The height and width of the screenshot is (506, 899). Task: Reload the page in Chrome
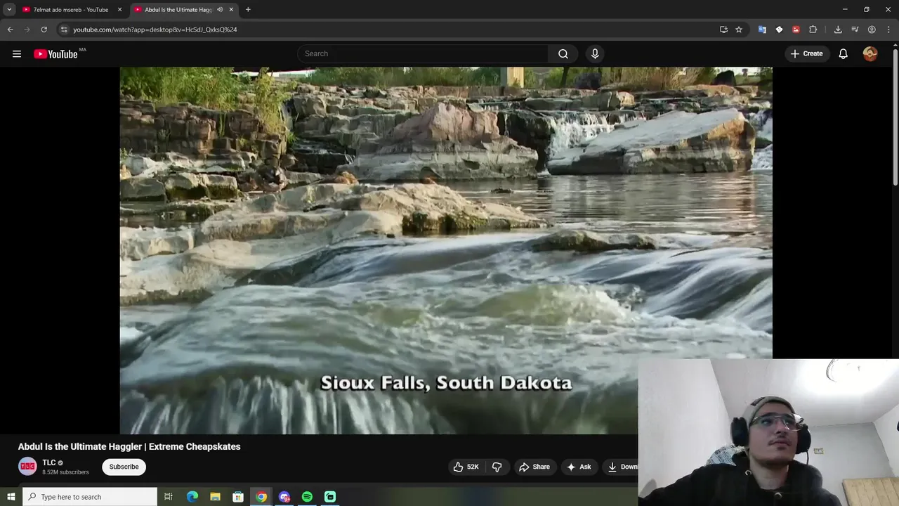coord(44,30)
